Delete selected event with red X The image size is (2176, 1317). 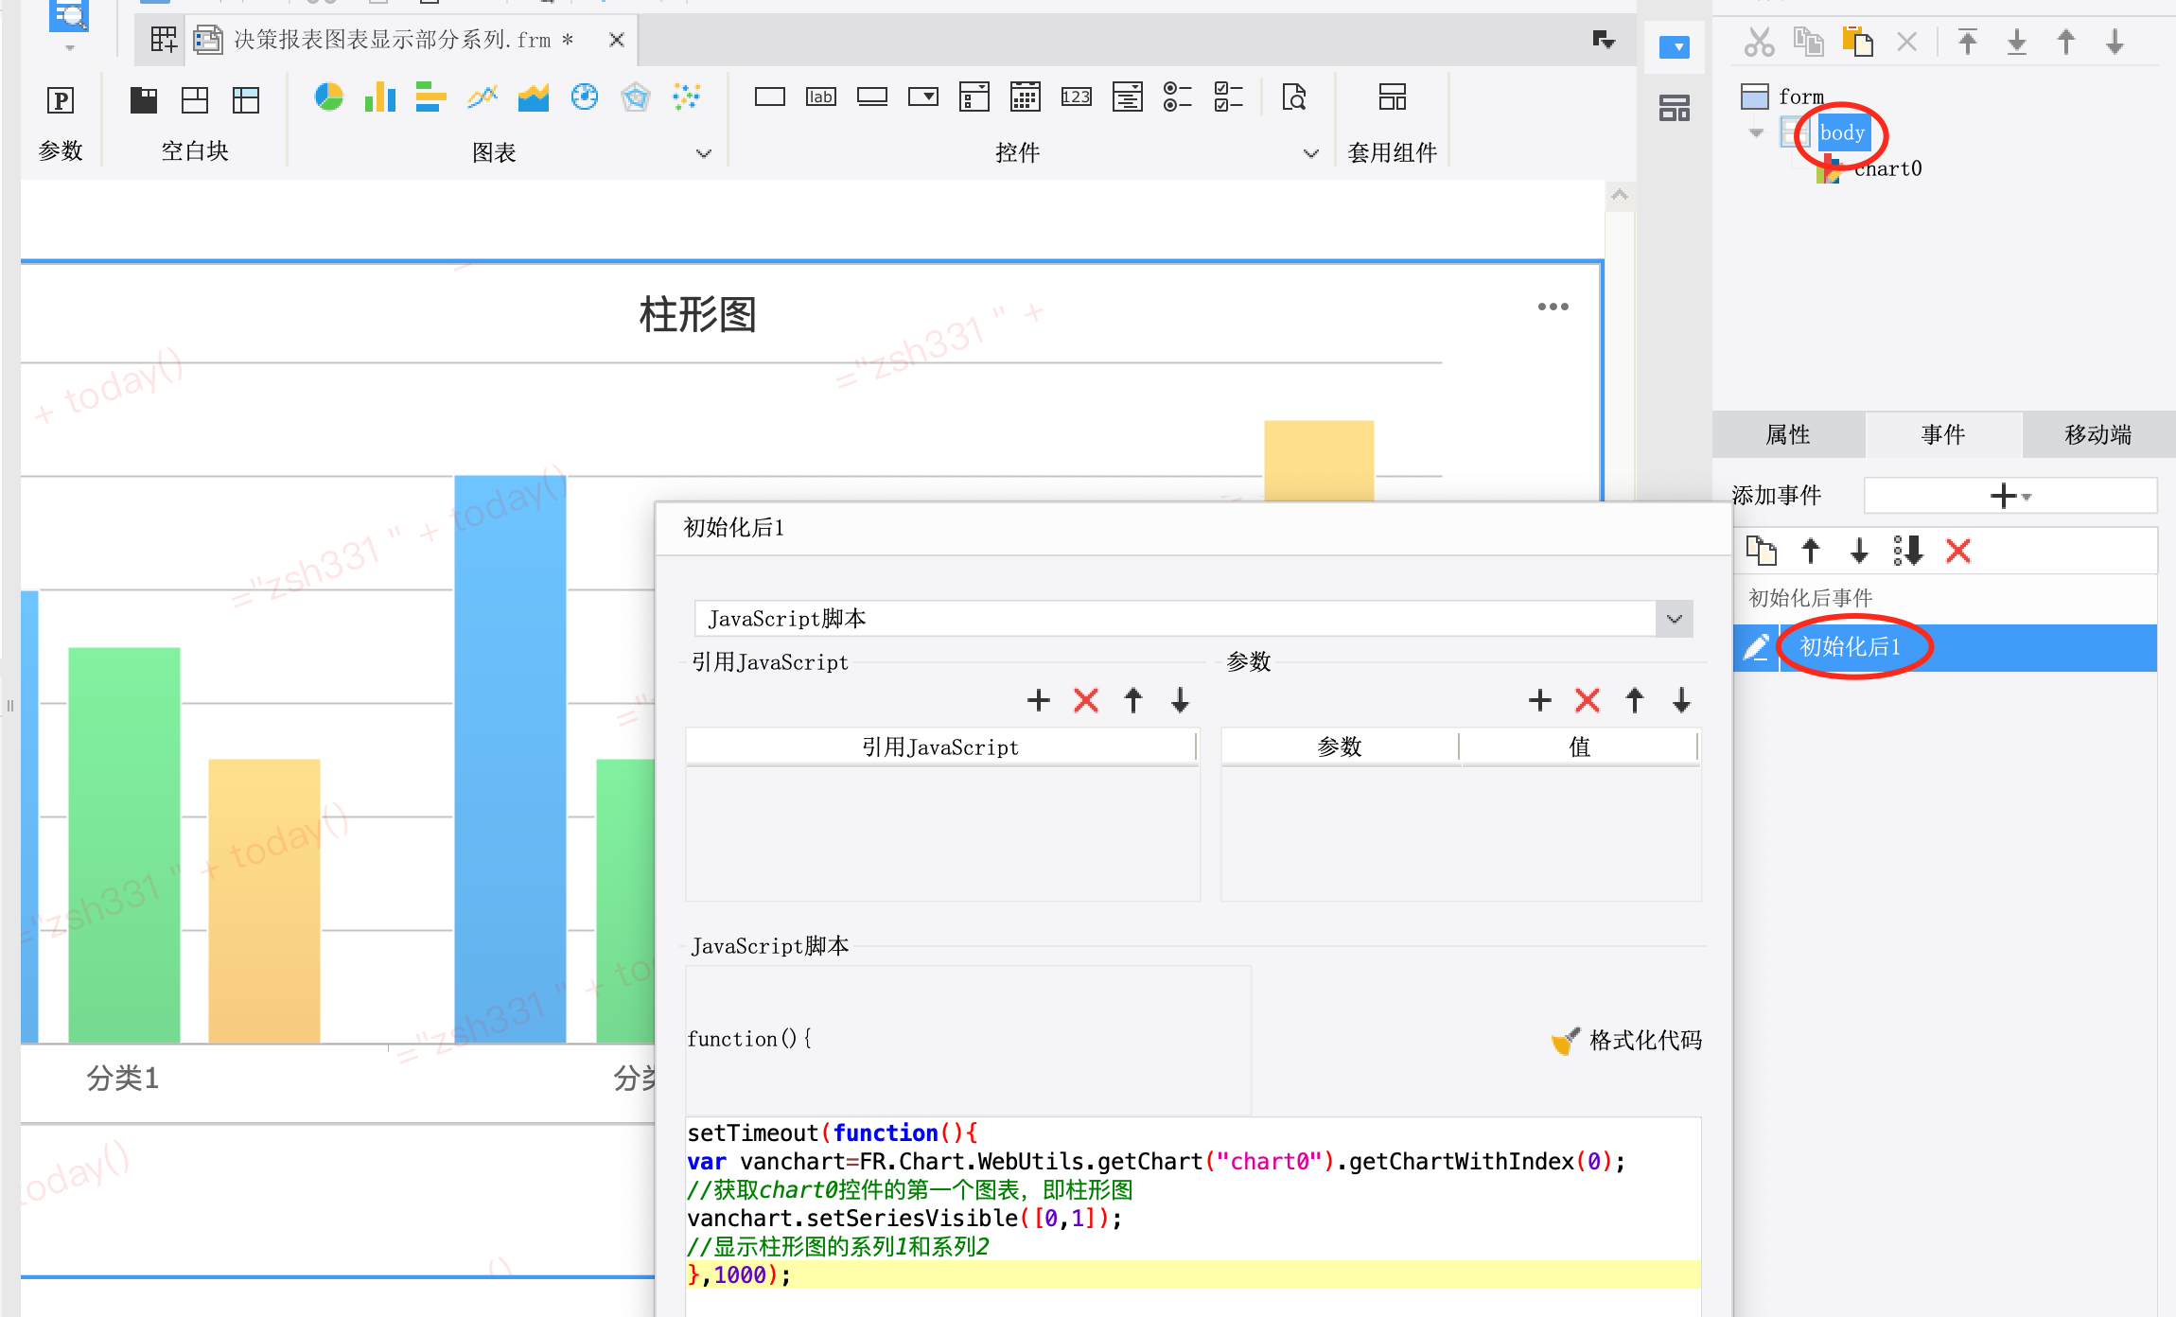coord(1958,551)
